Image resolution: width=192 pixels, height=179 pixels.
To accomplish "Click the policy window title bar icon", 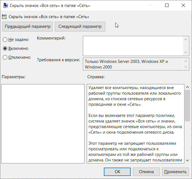I will pos(6,6).
